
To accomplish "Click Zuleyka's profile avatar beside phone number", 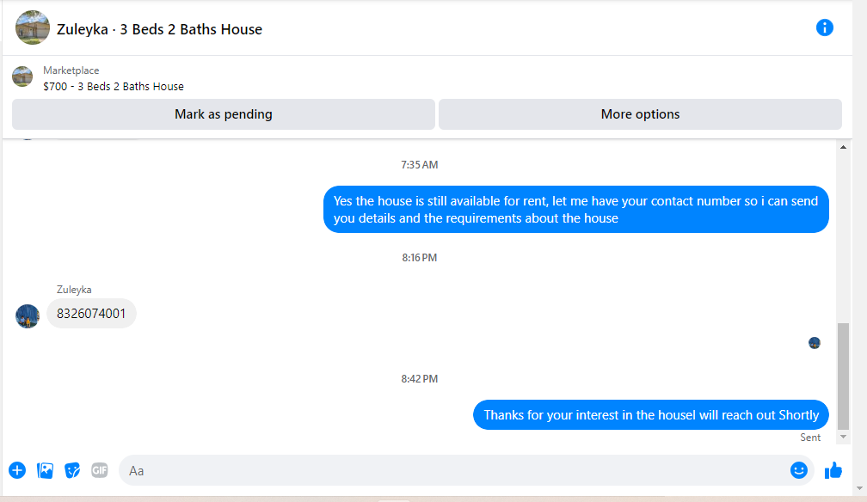I will tap(28, 316).
